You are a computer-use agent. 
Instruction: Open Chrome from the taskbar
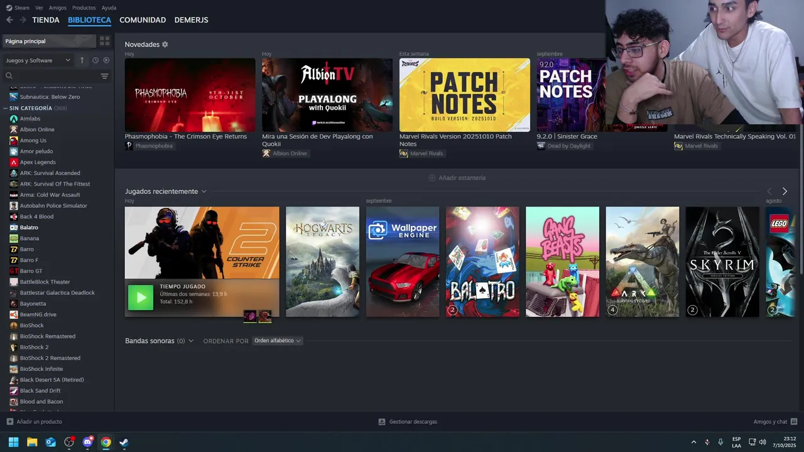coord(106,442)
